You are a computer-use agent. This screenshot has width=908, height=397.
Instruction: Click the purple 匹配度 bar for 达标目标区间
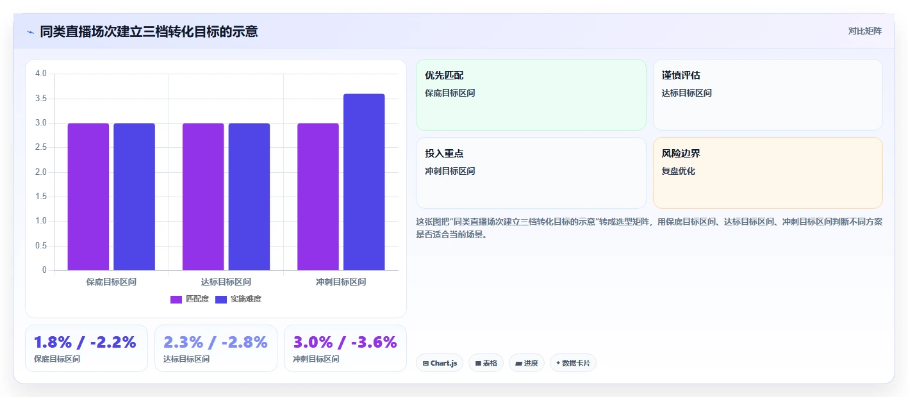(203, 197)
